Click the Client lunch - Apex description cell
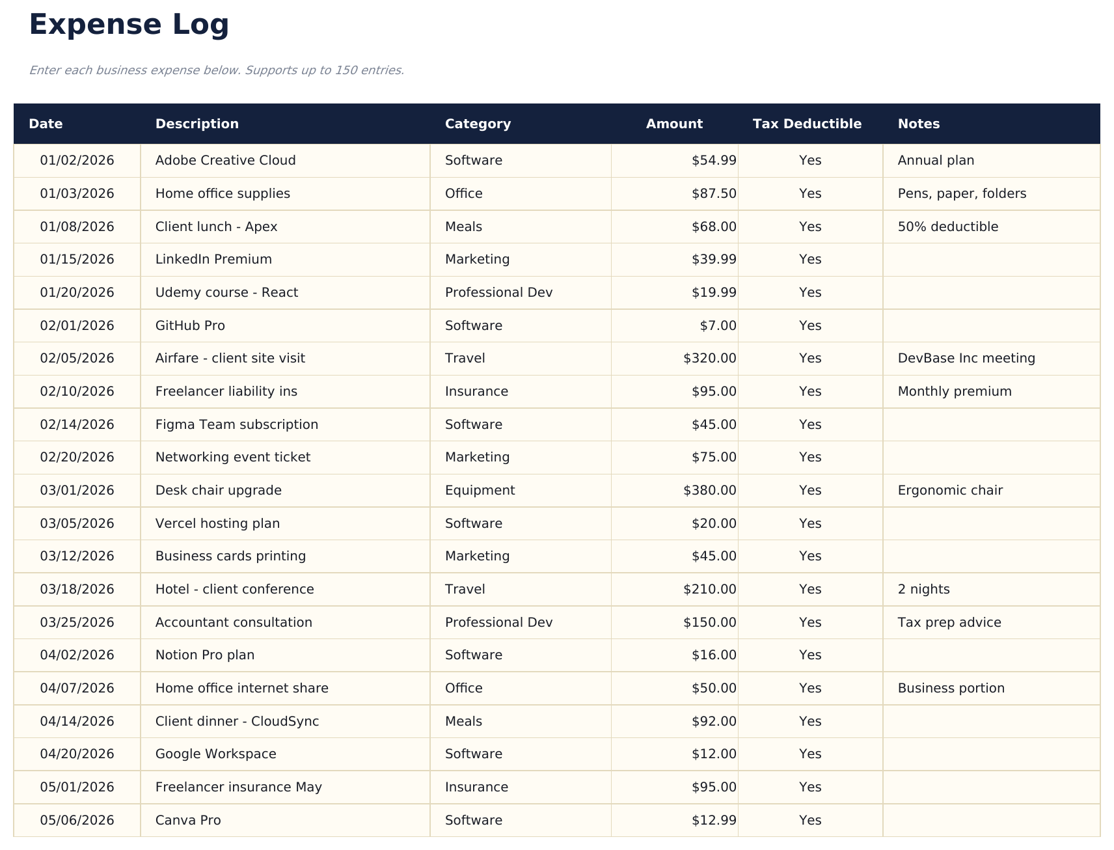1114x850 pixels. pos(216,226)
